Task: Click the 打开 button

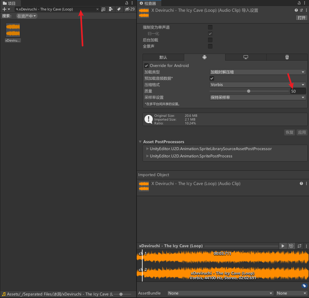Action: pos(301,18)
